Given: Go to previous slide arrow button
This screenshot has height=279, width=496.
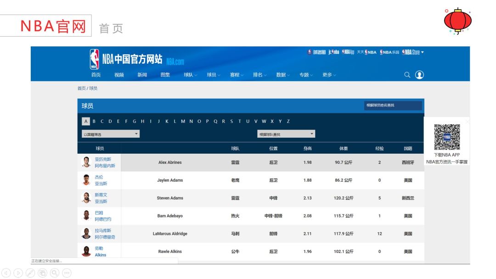Looking at the screenshot, I should pos(6,273).
